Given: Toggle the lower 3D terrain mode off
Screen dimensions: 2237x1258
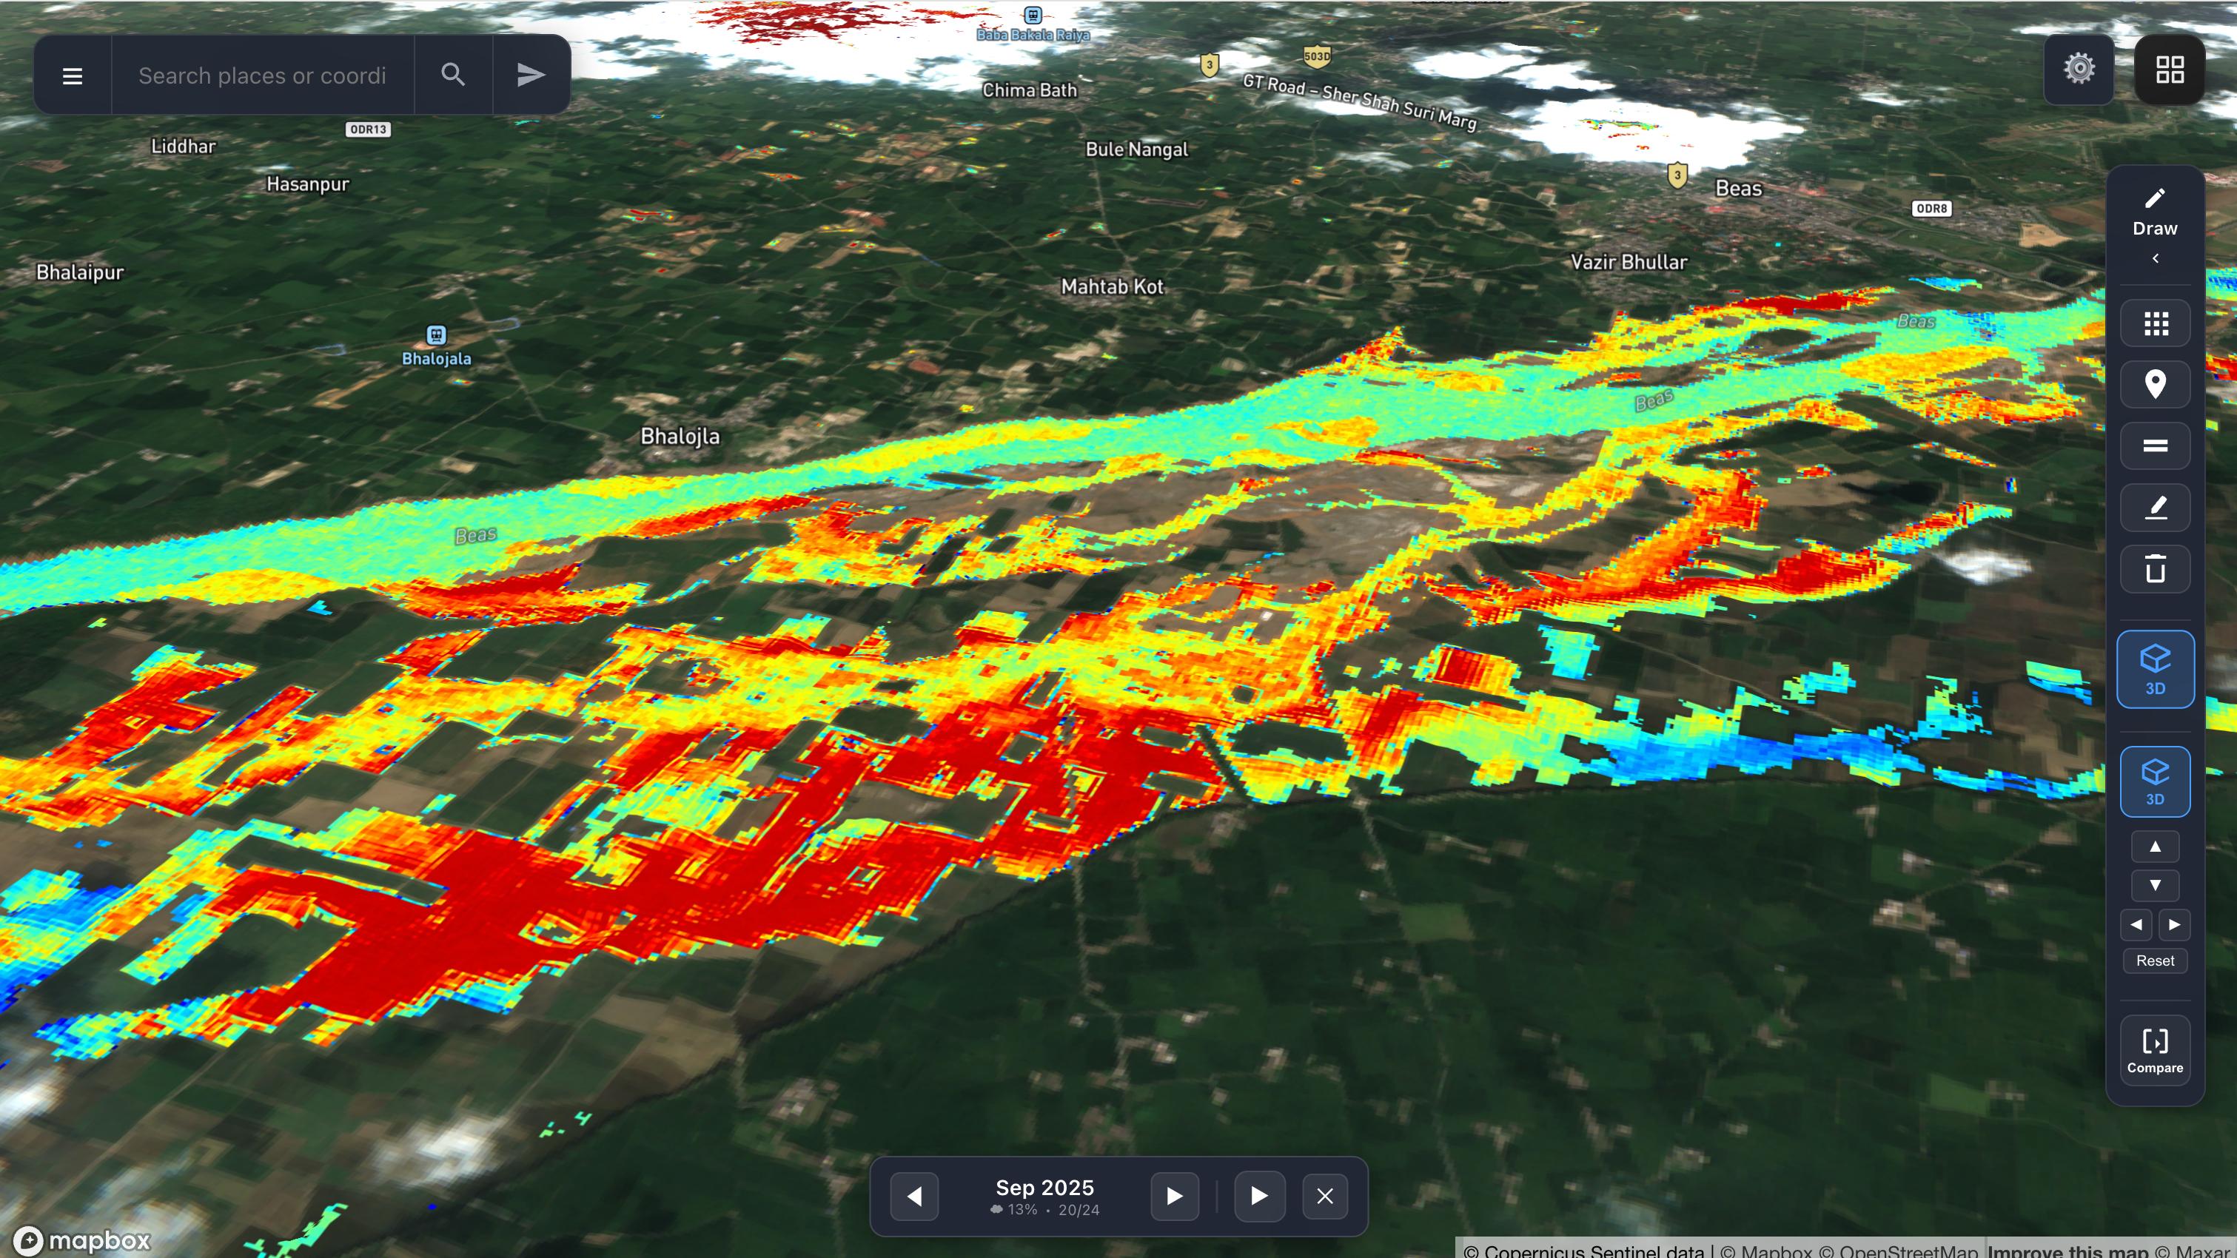Looking at the screenshot, I should click(x=2155, y=780).
